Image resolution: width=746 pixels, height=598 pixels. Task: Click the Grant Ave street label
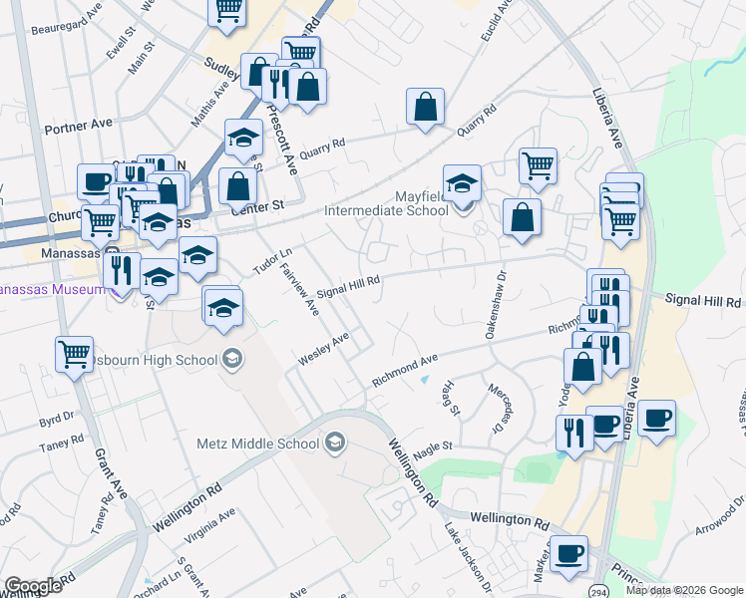point(111,474)
